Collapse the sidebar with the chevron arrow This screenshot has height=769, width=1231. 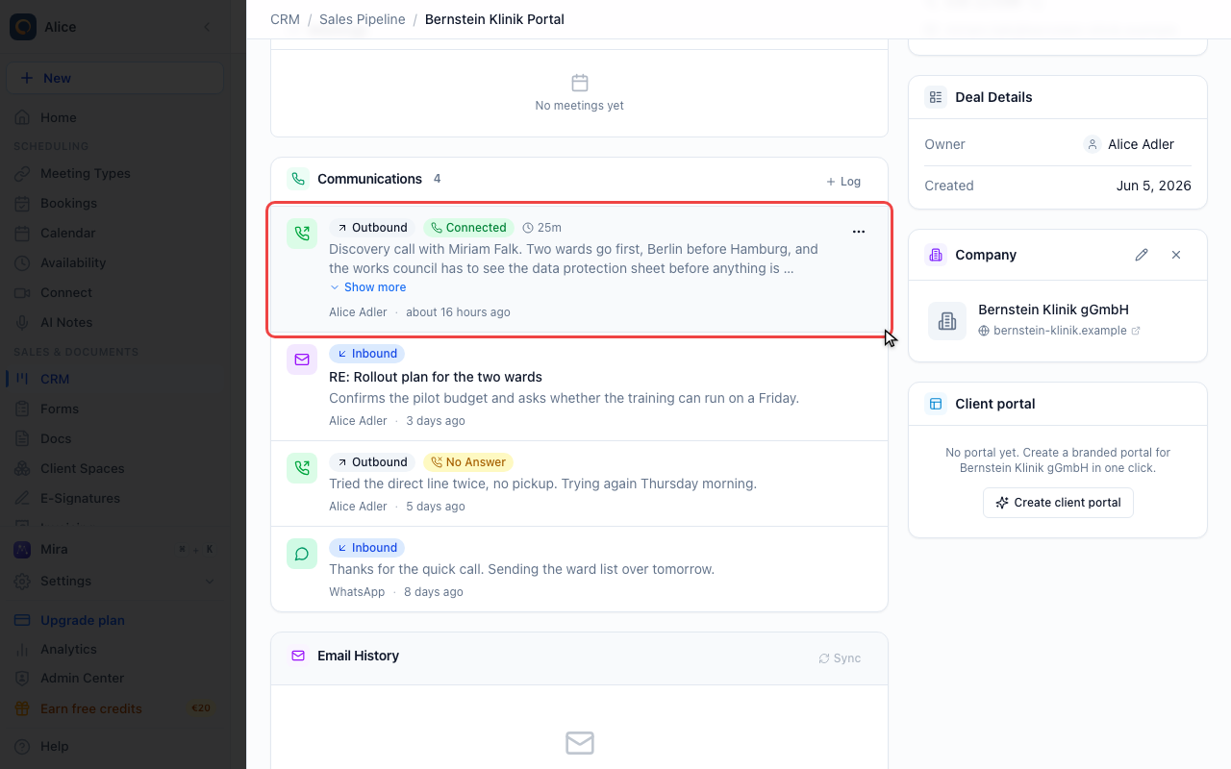coord(207,27)
